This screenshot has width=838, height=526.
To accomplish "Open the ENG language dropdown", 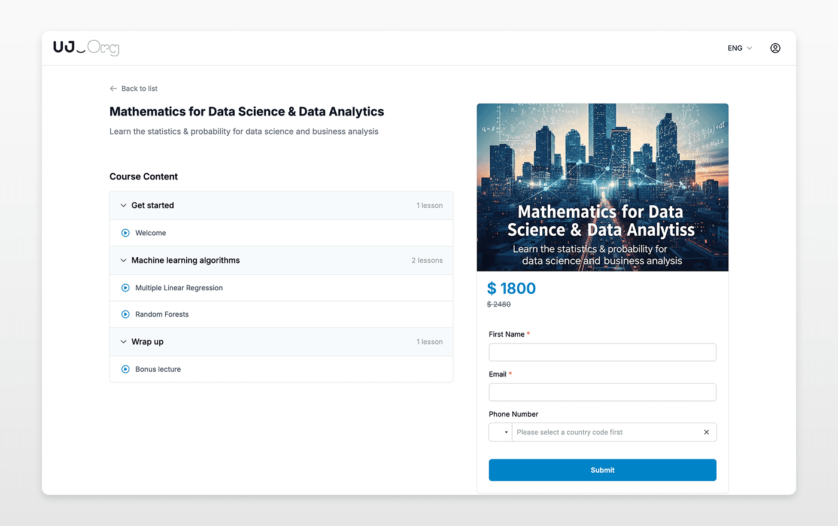I will pos(739,48).
